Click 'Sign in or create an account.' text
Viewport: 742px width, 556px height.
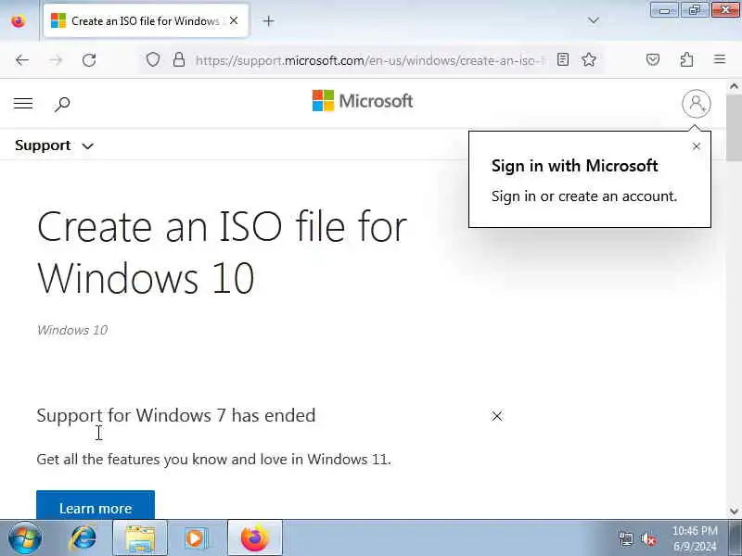click(584, 196)
